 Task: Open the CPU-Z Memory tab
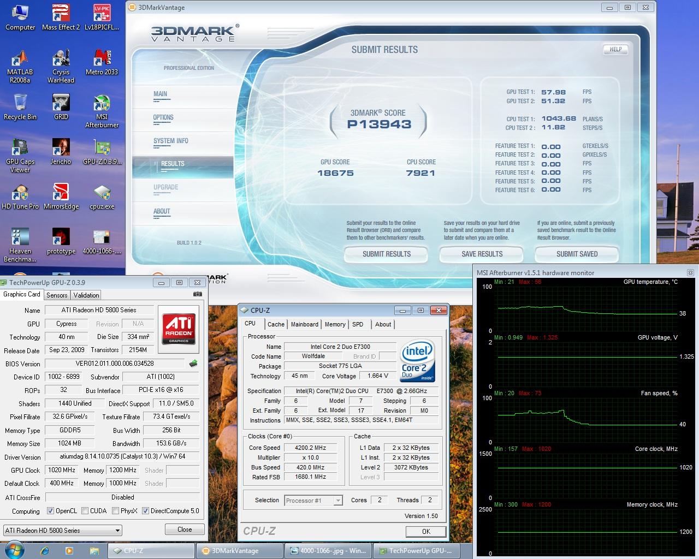coord(335,324)
